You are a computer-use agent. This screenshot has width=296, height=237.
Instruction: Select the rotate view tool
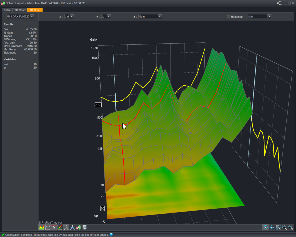click(x=265, y=227)
